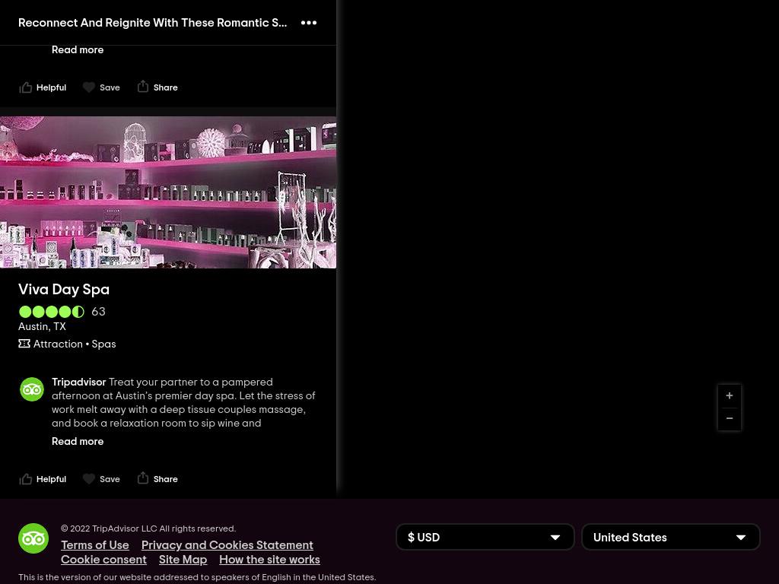
Task: Click the Tripadvisor logo in the footer
Action: tap(33, 538)
